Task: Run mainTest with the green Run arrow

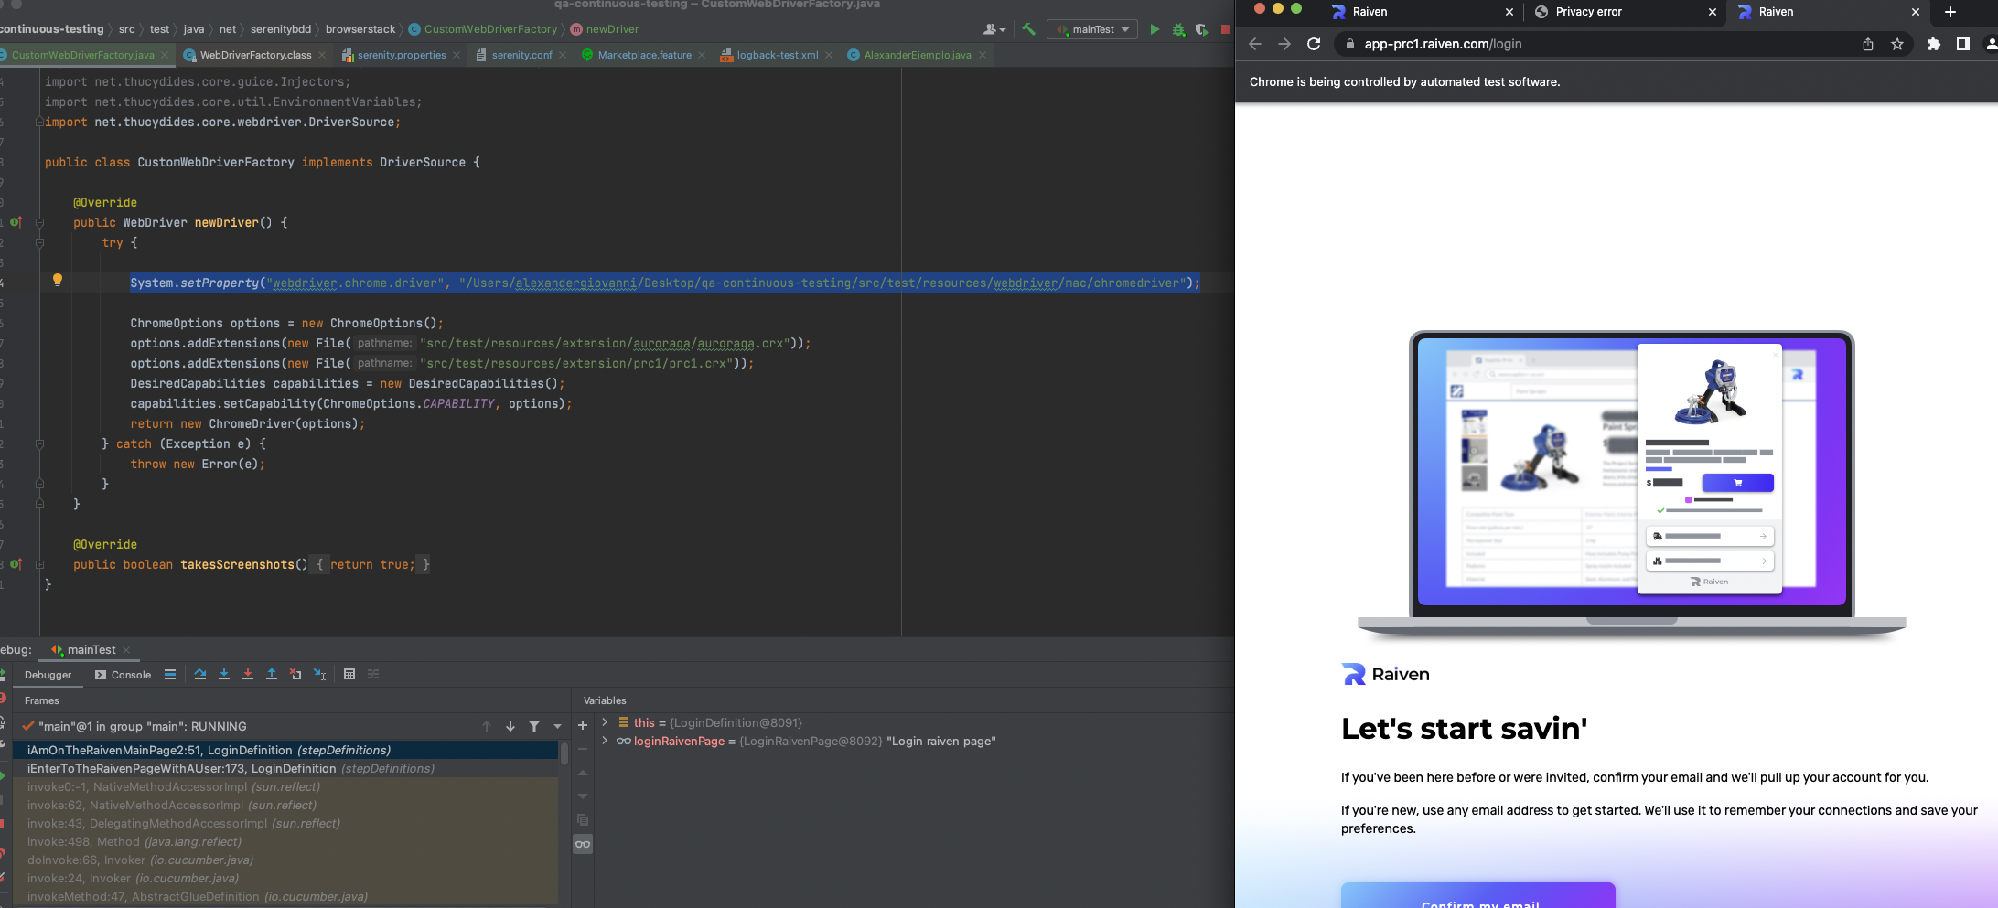Action: (1155, 29)
